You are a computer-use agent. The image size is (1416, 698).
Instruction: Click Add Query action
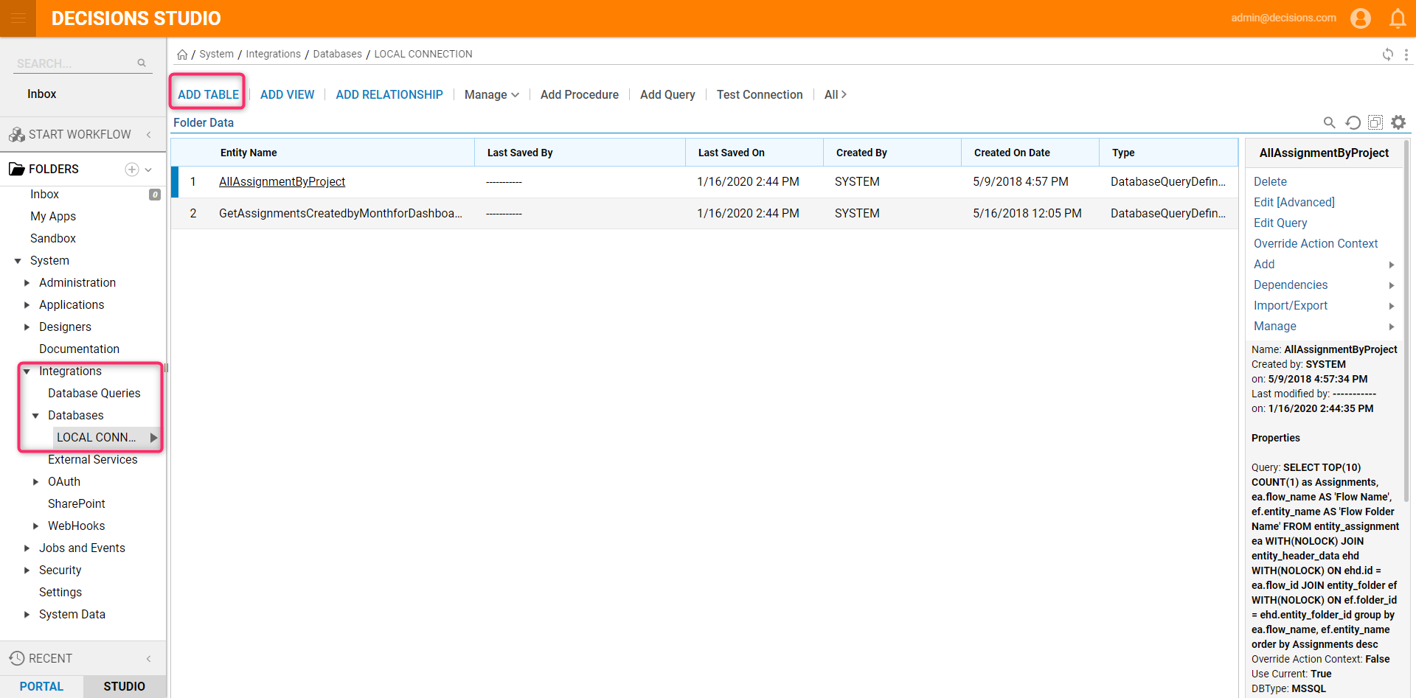pyautogui.click(x=667, y=95)
